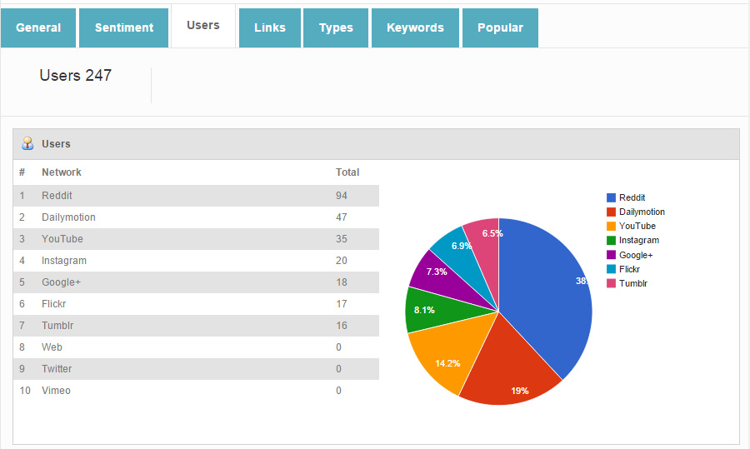Select the Twitter row in table

tap(196, 369)
